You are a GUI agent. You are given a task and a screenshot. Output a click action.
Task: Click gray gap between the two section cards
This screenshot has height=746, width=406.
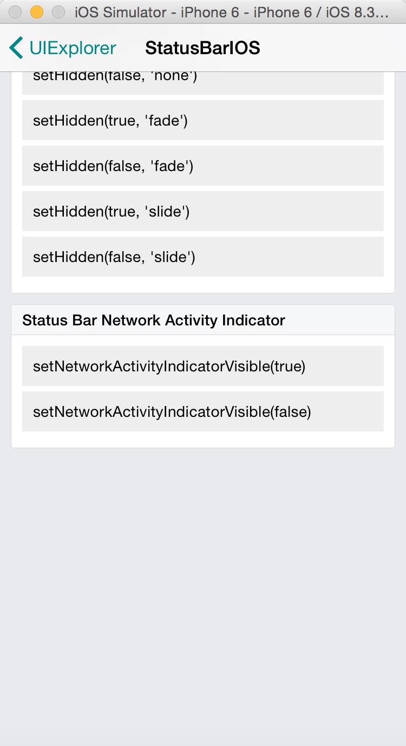pyautogui.click(x=203, y=299)
